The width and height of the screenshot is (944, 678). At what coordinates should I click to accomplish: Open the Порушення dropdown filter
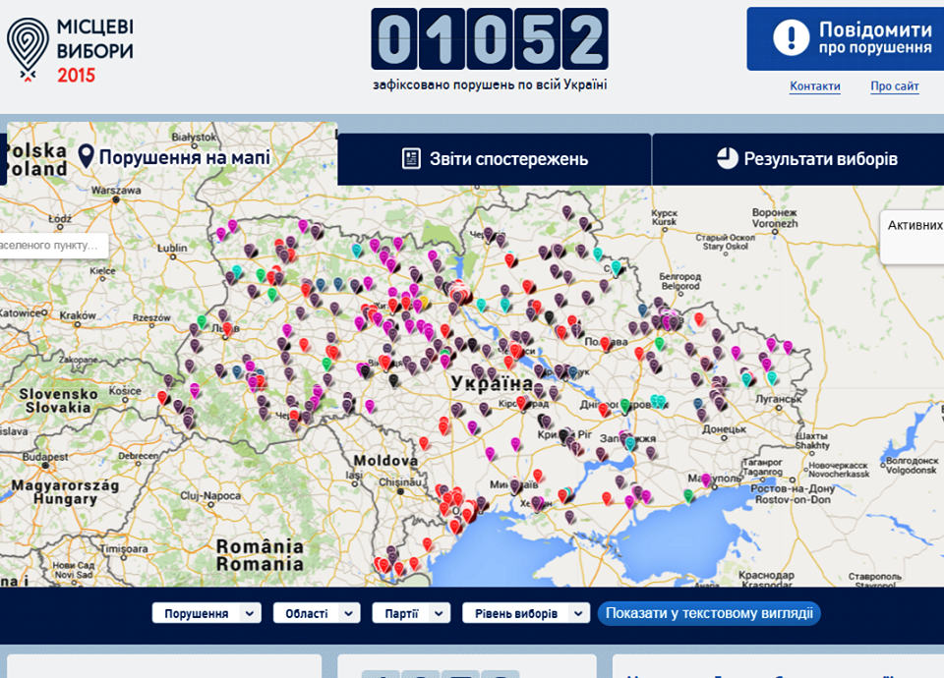click(x=206, y=613)
